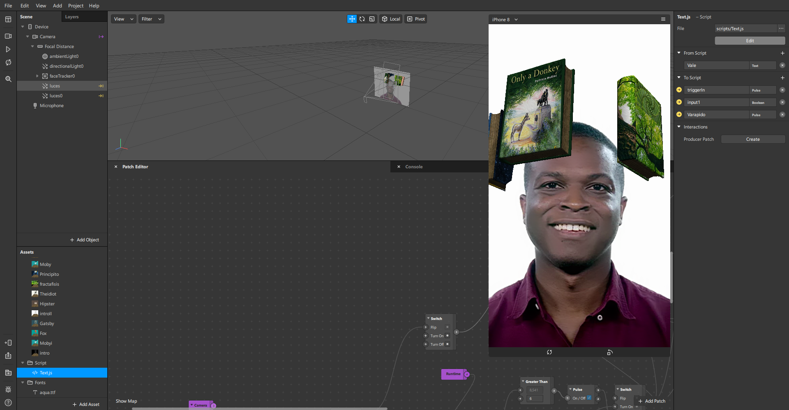The image size is (789, 410).
Task: Select the Rotate manipulator tool
Action: tap(362, 19)
